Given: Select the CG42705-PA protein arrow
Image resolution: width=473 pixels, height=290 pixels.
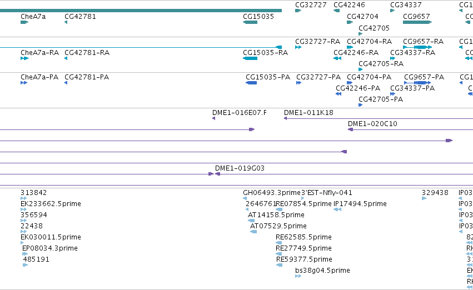Looking at the screenshot, I should click(x=360, y=105).
